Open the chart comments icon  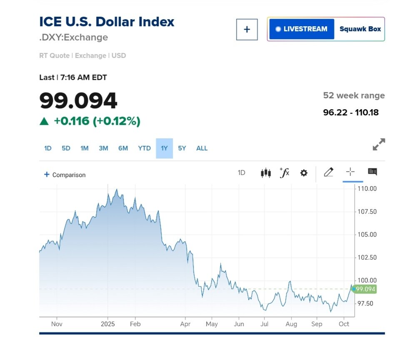372,172
